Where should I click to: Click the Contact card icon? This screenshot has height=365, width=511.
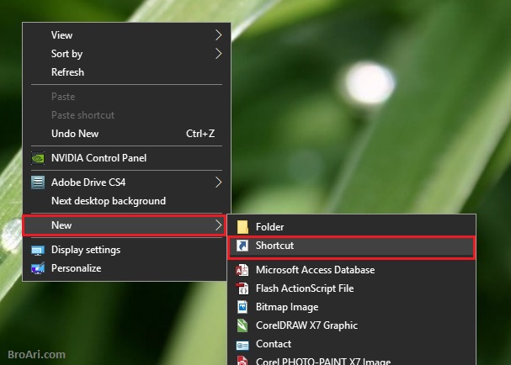click(242, 345)
